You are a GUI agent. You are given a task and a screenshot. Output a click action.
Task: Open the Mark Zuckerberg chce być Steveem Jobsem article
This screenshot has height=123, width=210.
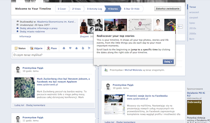63,80
